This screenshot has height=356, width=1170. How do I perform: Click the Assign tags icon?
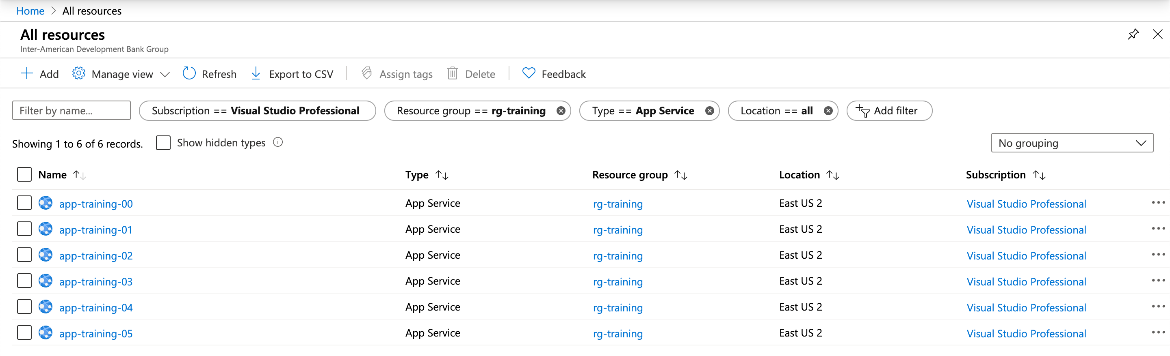(x=366, y=73)
